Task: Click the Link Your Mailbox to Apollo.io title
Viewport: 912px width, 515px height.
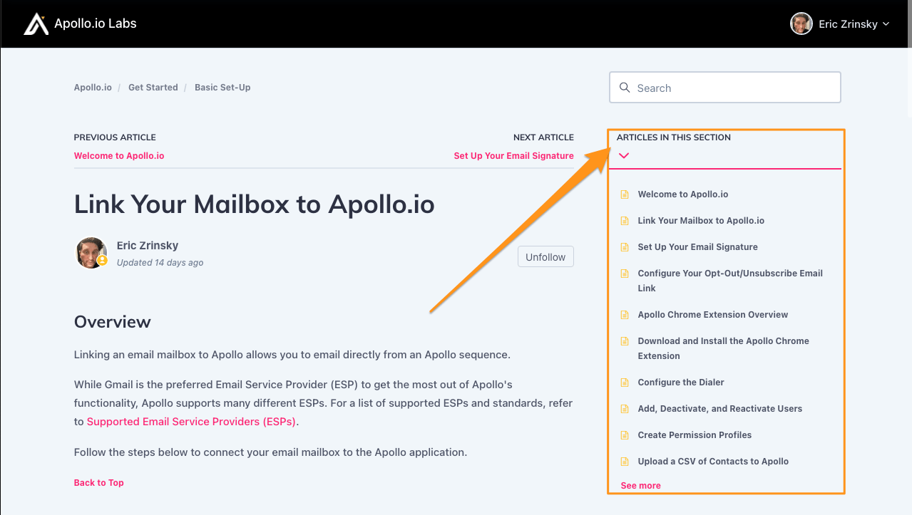Action: click(x=255, y=204)
